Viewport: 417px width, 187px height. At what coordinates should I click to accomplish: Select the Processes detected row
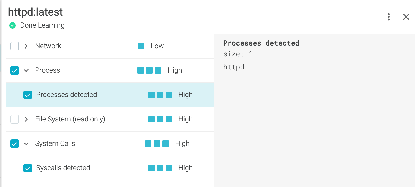pos(67,95)
